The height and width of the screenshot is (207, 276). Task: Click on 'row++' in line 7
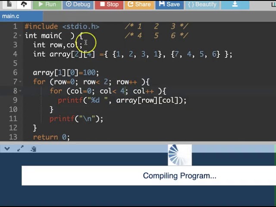tap(126, 82)
